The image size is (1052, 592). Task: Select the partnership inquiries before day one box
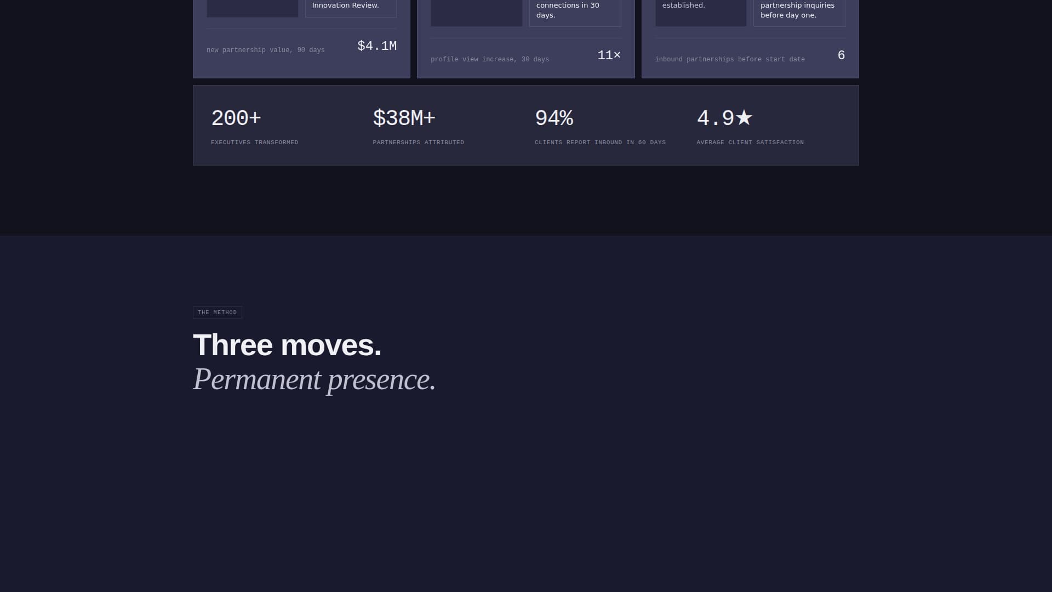[x=799, y=13]
